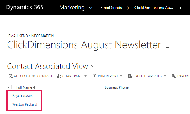Expand the Chart Pane dropdown arrow
The height and width of the screenshot is (114, 190).
click(86, 76)
